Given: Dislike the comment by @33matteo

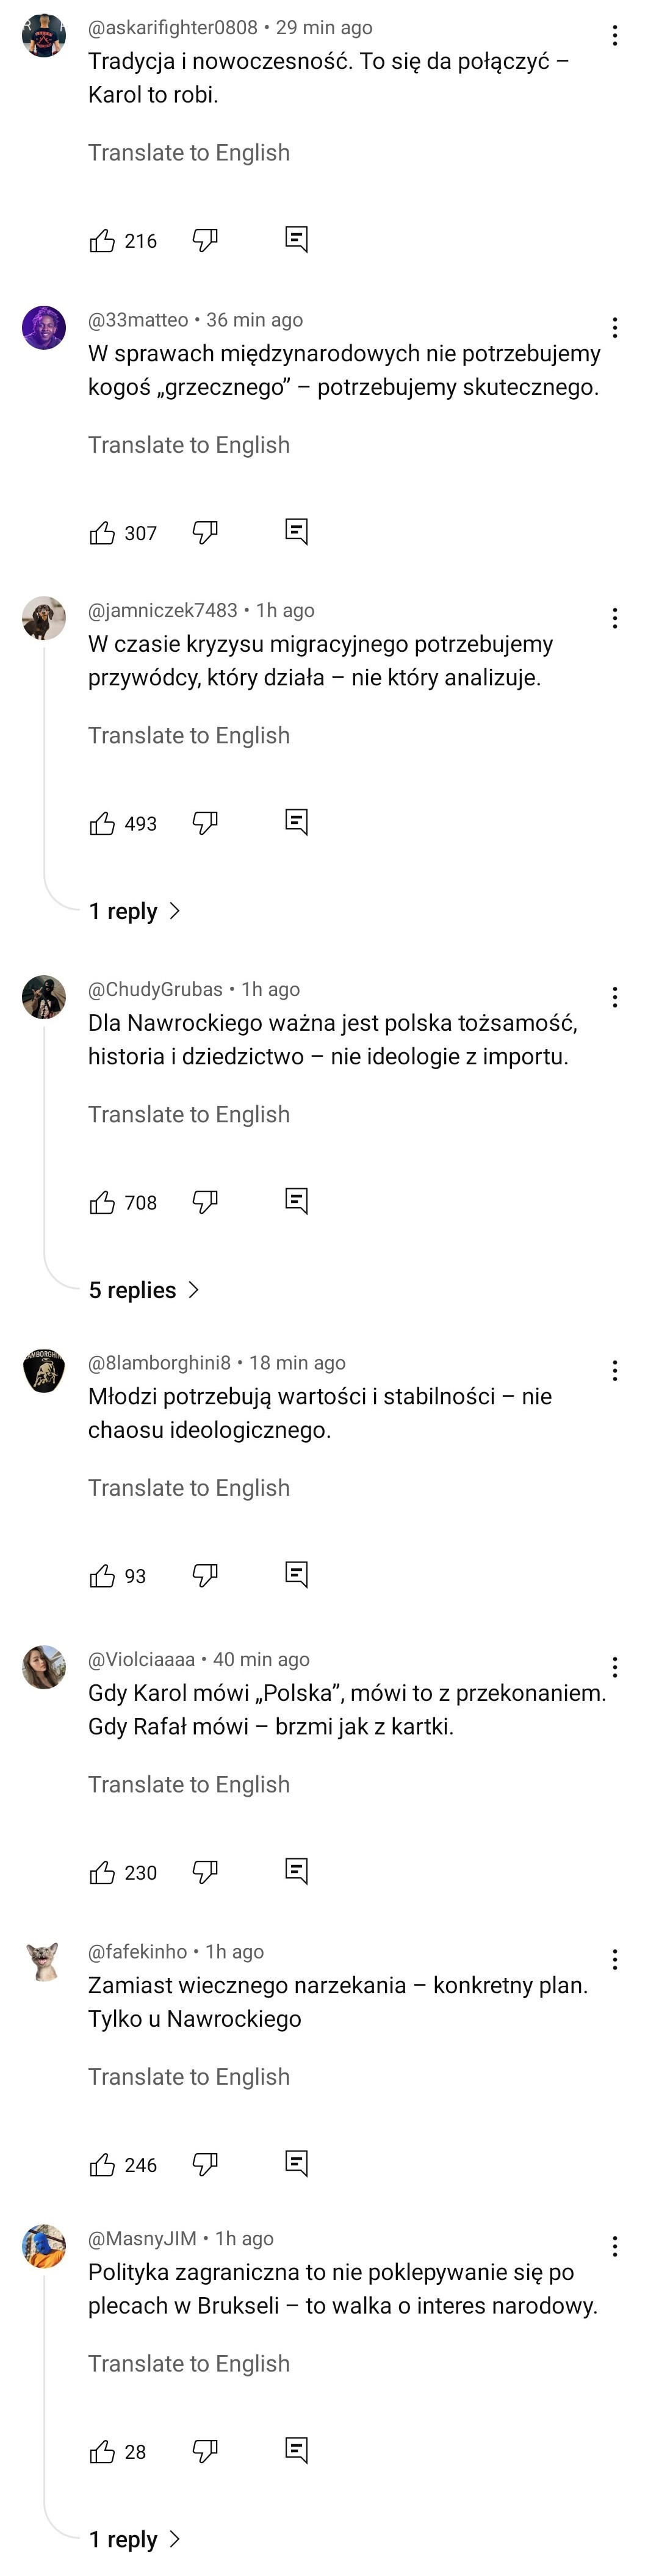Looking at the screenshot, I should [x=205, y=532].
